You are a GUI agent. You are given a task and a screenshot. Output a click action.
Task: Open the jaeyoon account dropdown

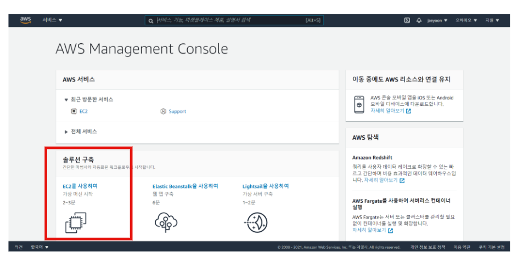(437, 20)
